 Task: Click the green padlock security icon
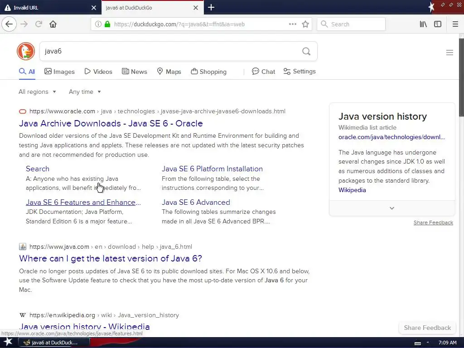coord(107,24)
